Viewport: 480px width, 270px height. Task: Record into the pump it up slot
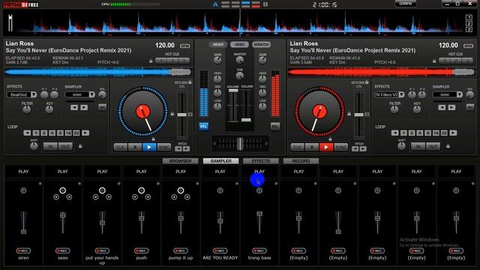[181, 250]
